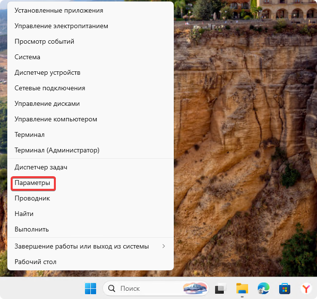
Task: Open 'Сетевые подключения' menu entry
Action: pyautogui.click(x=50, y=88)
